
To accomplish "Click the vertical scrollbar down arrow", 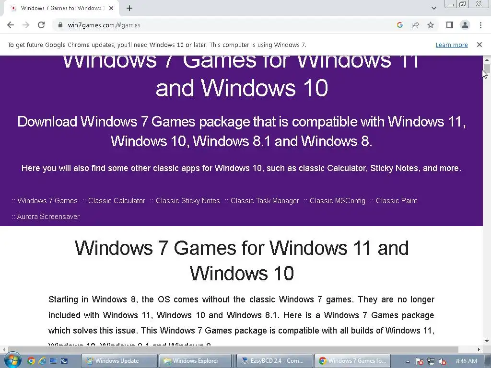I will (487, 341).
